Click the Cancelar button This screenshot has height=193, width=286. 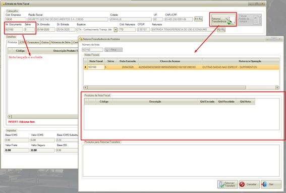pos(249,184)
